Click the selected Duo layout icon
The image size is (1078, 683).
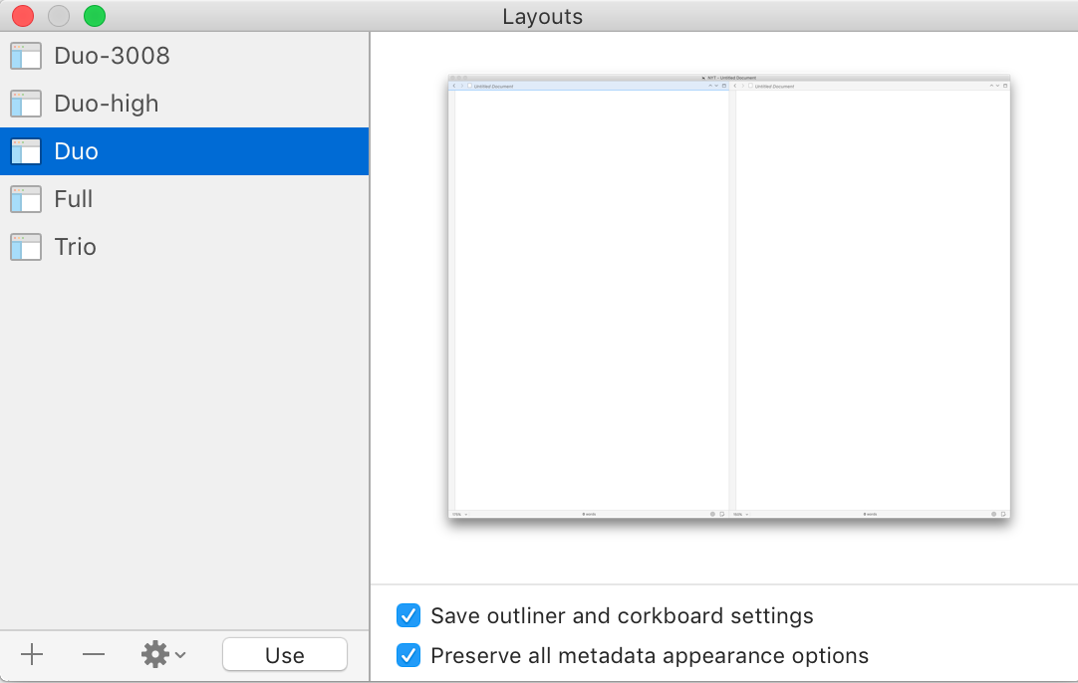pos(26,152)
